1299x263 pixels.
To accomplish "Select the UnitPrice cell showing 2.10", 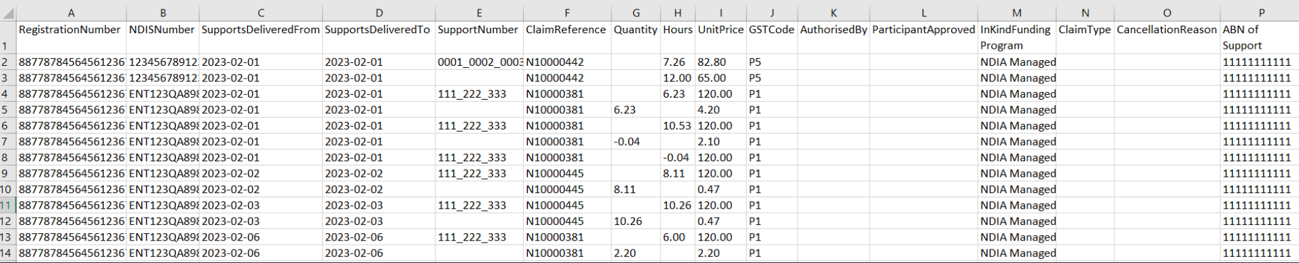I will (721, 142).
